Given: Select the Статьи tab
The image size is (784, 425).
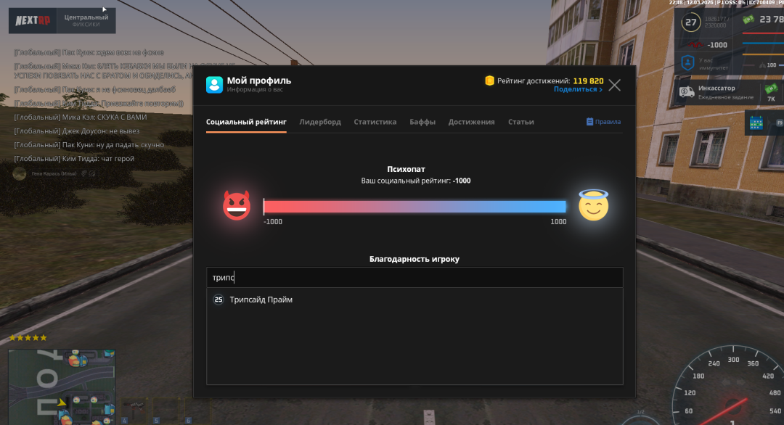Looking at the screenshot, I should [x=520, y=122].
